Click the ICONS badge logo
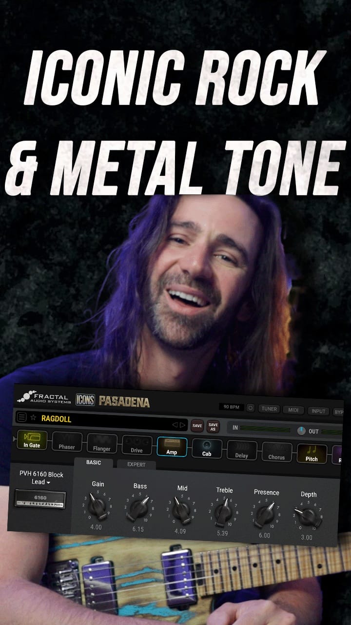Viewport: 351px width, 625px height. tap(85, 400)
